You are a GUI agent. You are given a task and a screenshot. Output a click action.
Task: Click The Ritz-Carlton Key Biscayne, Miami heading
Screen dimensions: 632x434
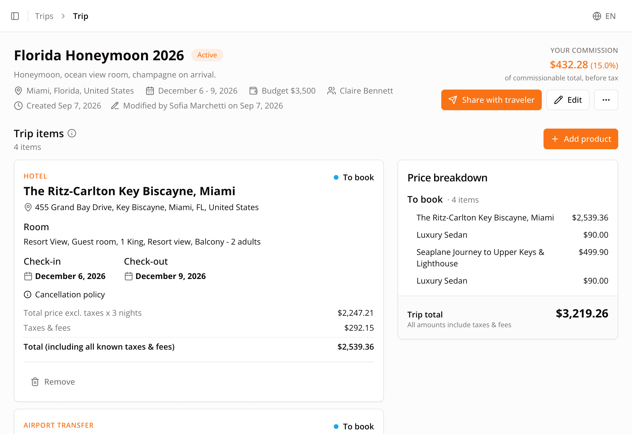point(130,191)
